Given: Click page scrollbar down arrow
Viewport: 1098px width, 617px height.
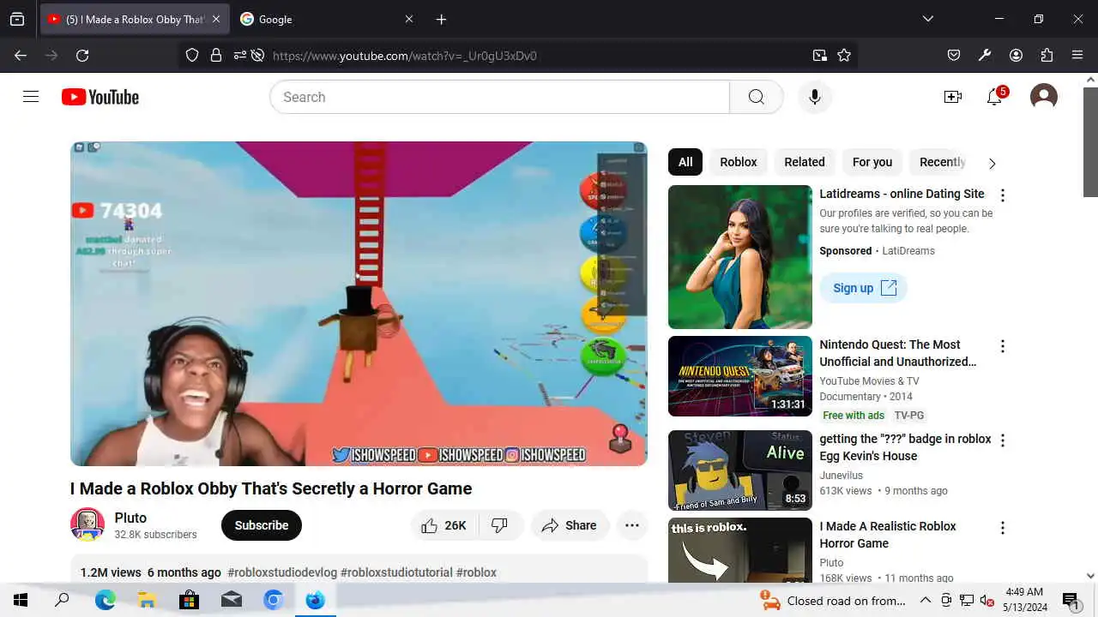Looking at the screenshot, I should tap(1090, 577).
